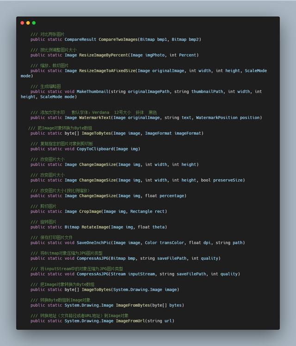
Task: Click ImageToBytes with System.Drawing.Image parameter
Action: [x=96, y=290]
